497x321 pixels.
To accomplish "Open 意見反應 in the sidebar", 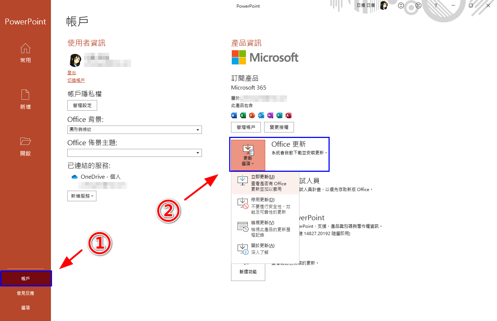I will 25,293.
